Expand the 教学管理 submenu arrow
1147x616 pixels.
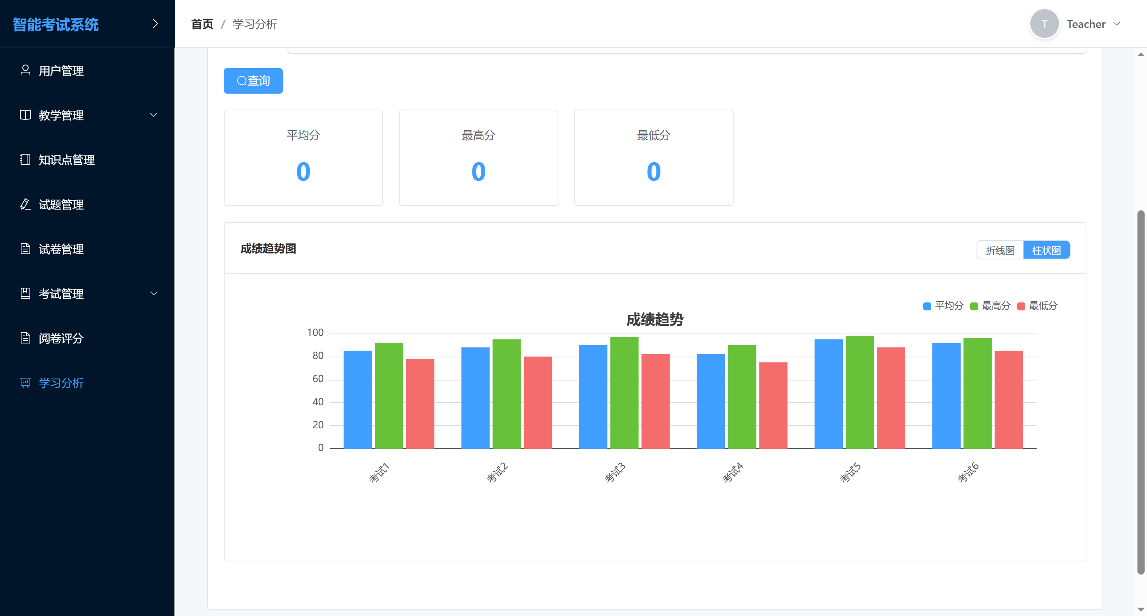pos(154,115)
